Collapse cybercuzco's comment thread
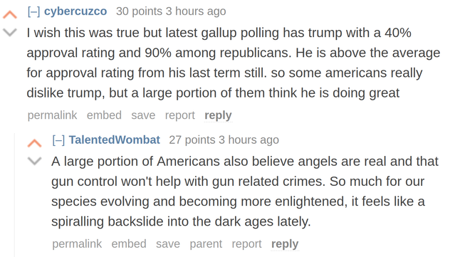Image resolution: width=455 pixels, height=257 pixels. tap(33, 11)
